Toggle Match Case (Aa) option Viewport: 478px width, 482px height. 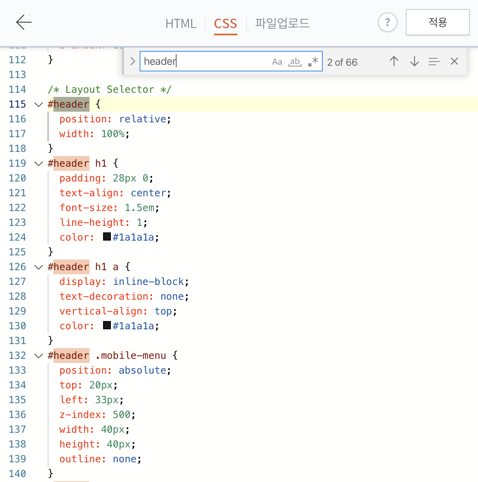click(277, 62)
